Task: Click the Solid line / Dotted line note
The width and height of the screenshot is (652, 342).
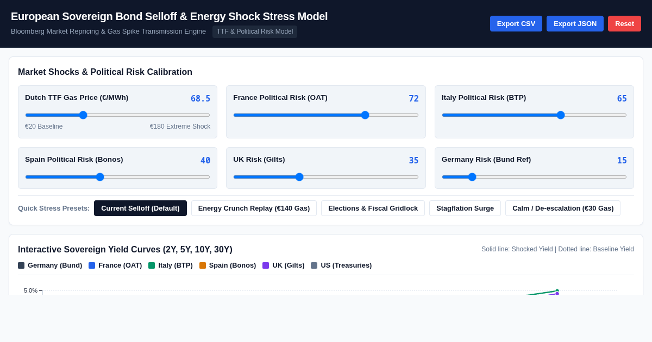Action: (557, 249)
